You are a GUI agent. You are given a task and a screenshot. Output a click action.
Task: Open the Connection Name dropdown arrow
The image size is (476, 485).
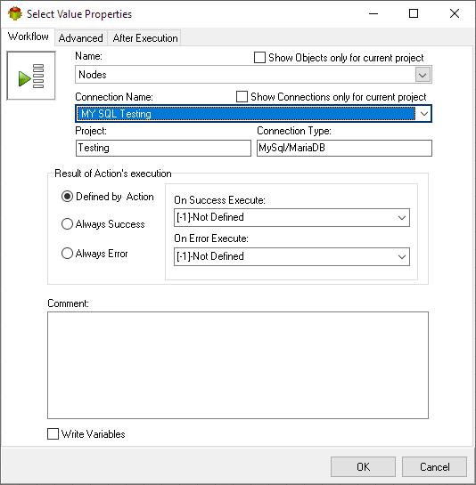424,114
